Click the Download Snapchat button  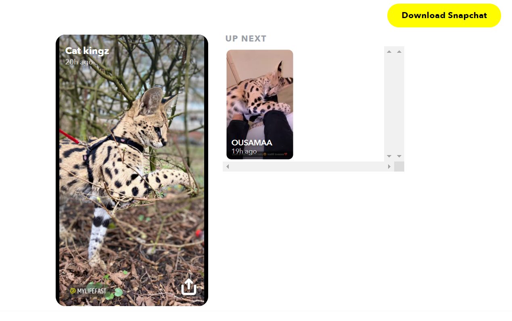click(x=444, y=16)
